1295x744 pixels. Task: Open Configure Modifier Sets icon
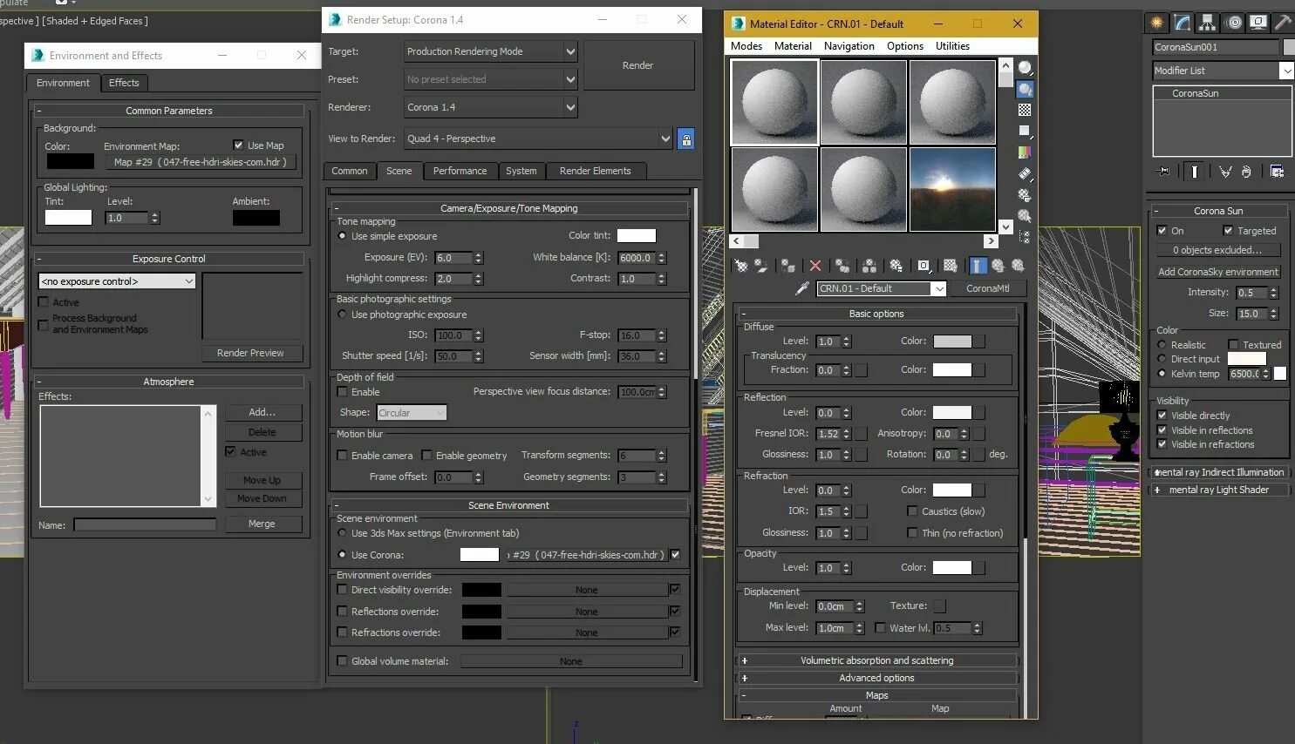tap(1277, 172)
